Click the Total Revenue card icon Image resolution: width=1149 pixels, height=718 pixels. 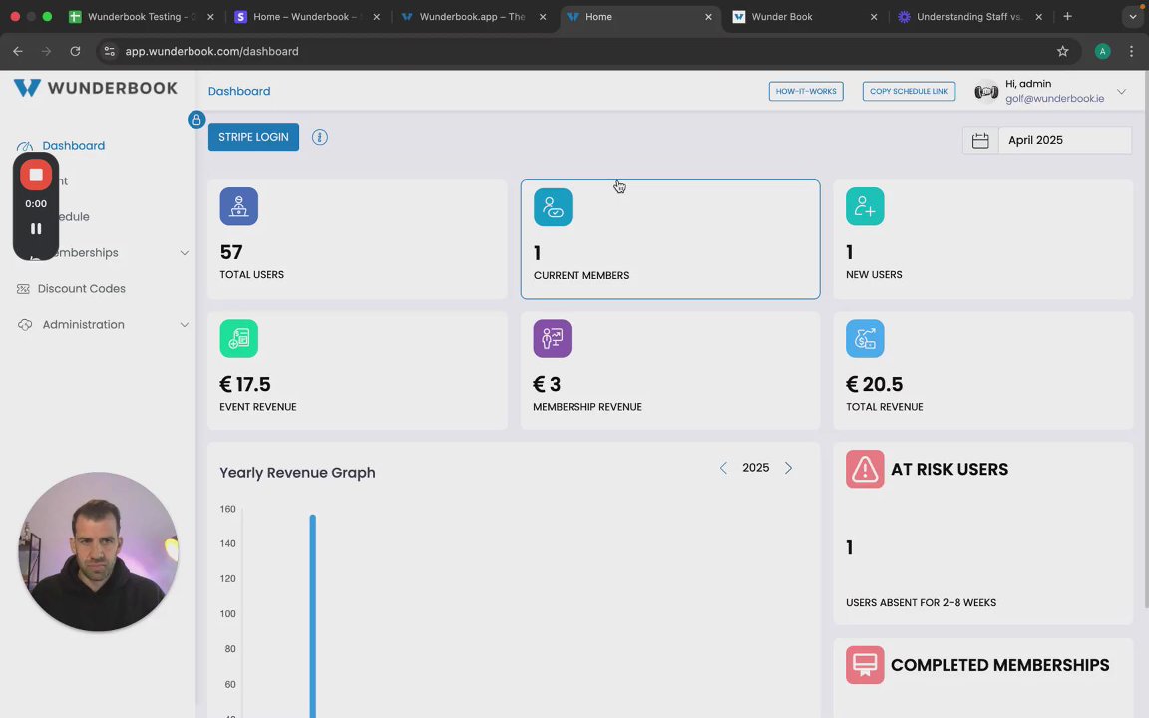tap(865, 338)
